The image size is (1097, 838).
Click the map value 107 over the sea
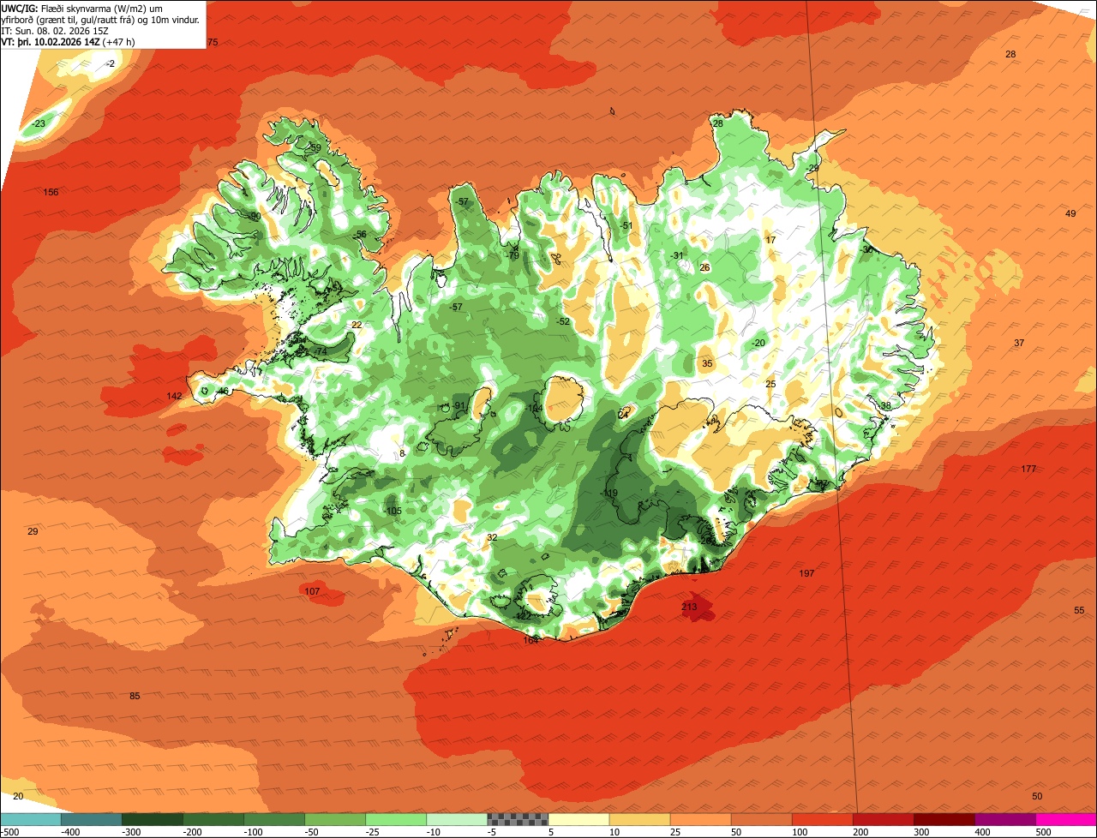(x=312, y=591)
